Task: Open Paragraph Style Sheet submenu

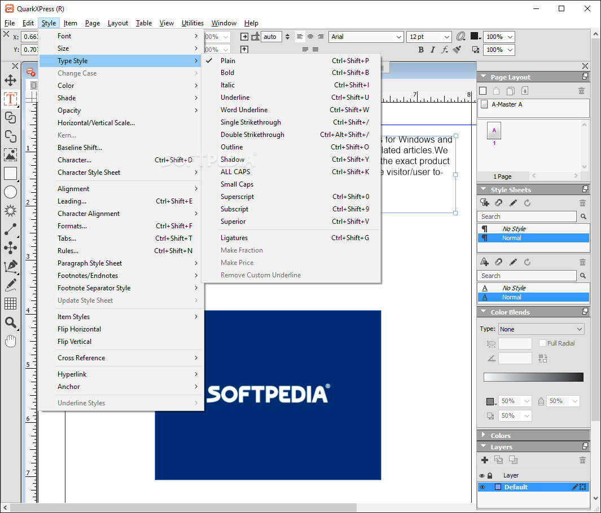Action: [121, 263]
